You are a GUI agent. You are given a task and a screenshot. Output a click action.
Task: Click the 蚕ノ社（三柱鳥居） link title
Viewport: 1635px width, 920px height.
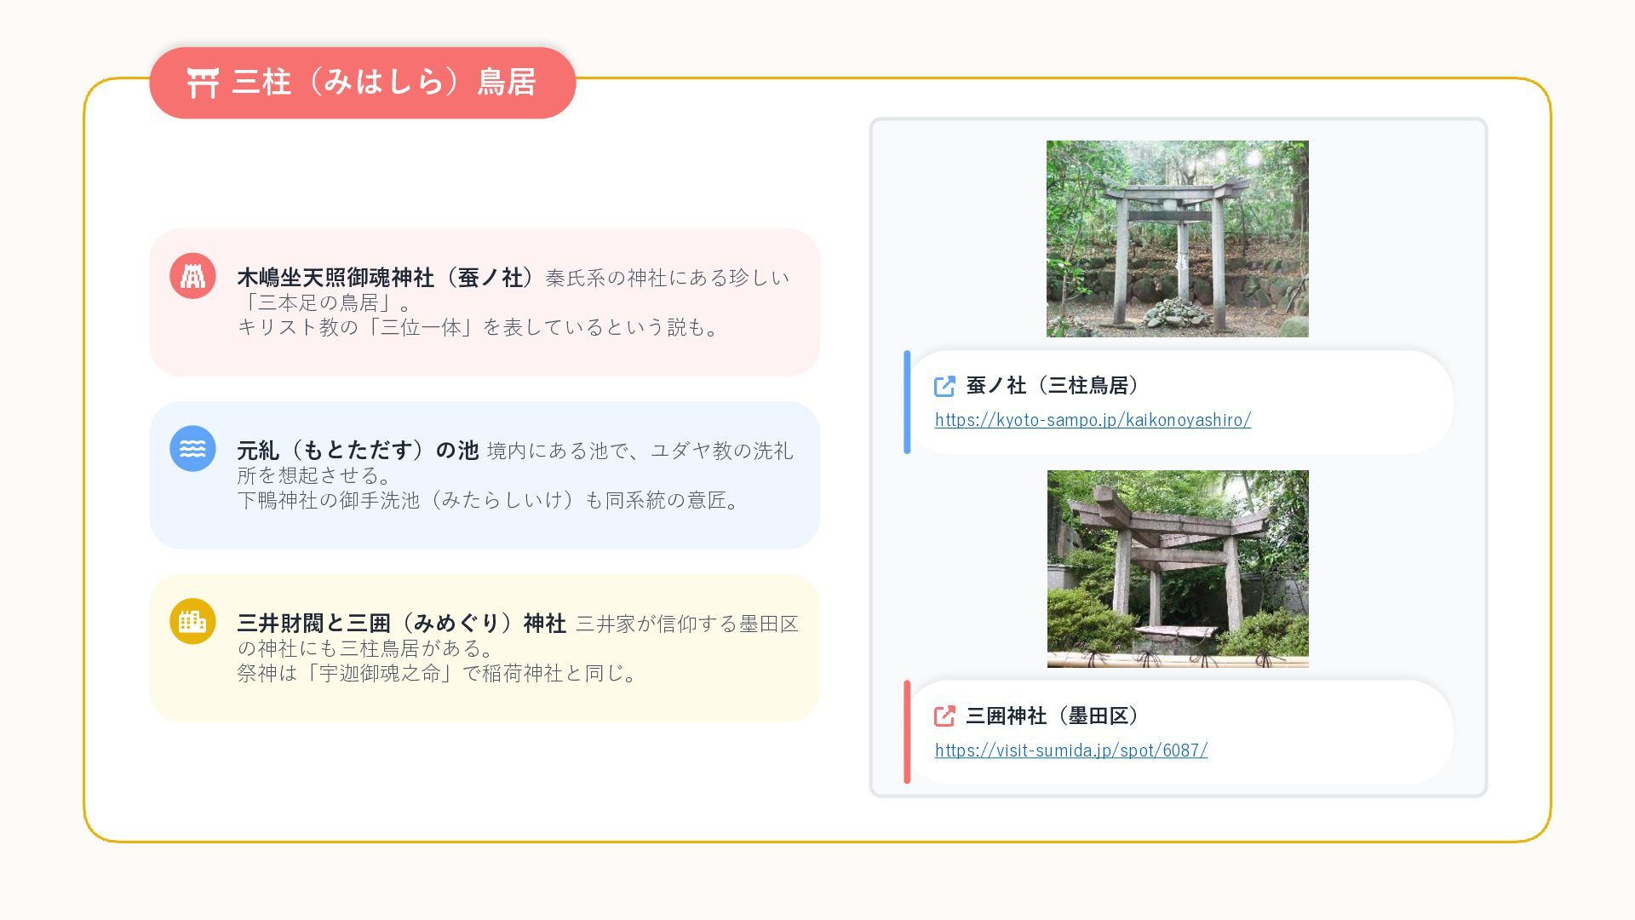tap(1053, 386)
